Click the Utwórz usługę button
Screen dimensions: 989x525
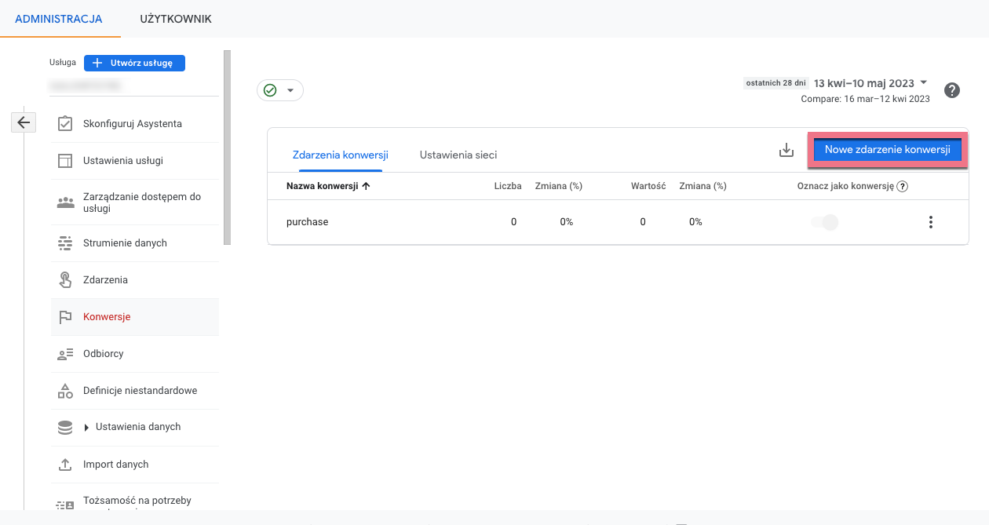pyautogui.click(x=134, y=63)
